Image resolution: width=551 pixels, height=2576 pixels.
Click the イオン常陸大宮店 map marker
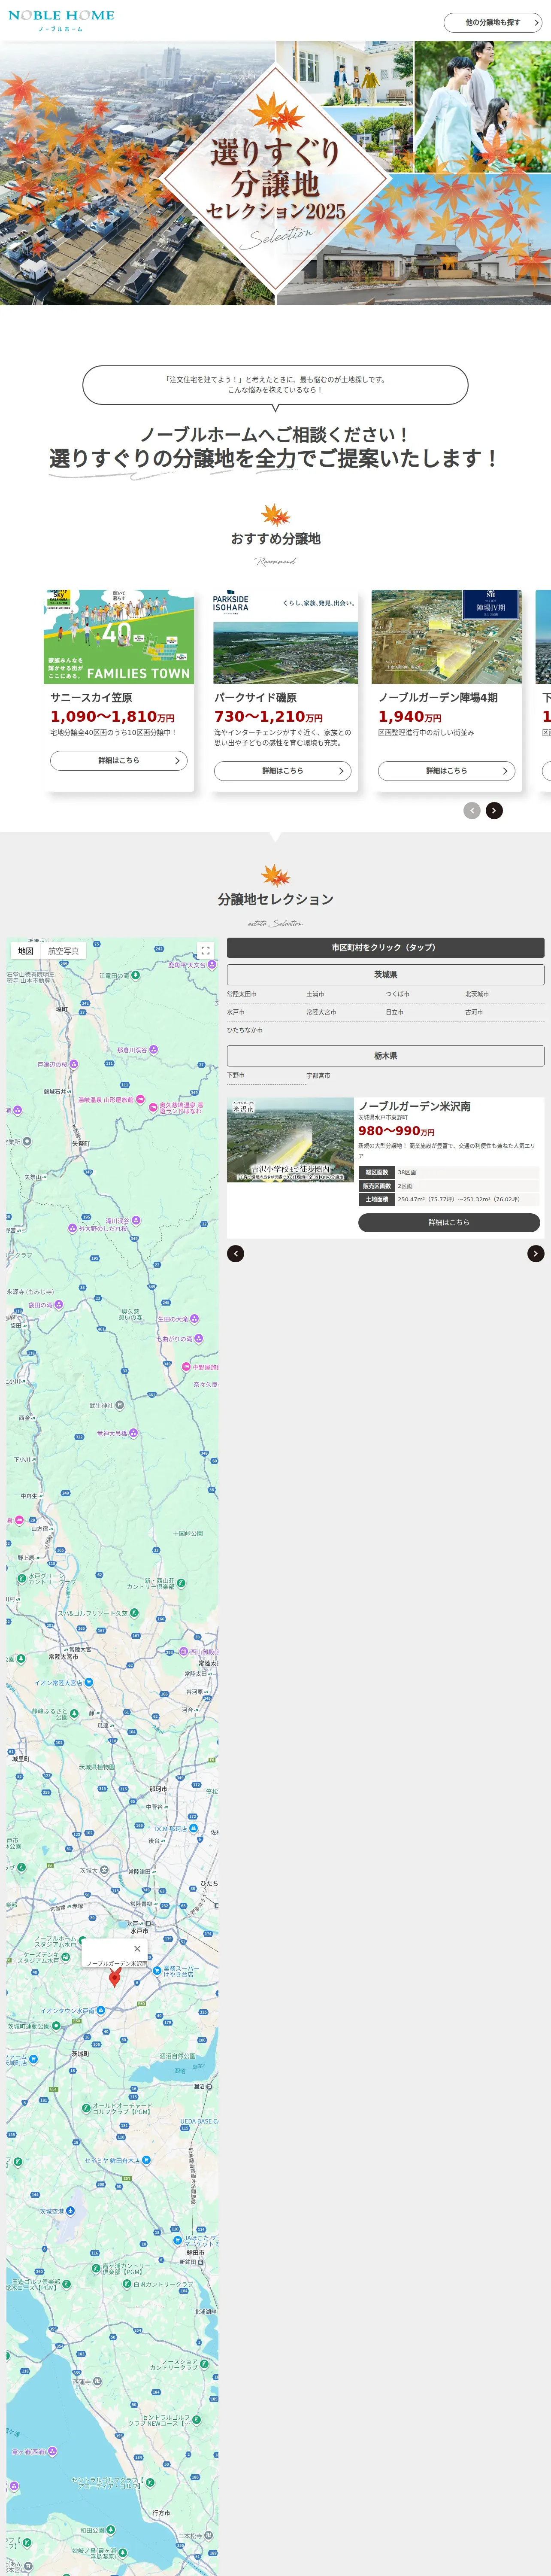(x=89, y=1682)
